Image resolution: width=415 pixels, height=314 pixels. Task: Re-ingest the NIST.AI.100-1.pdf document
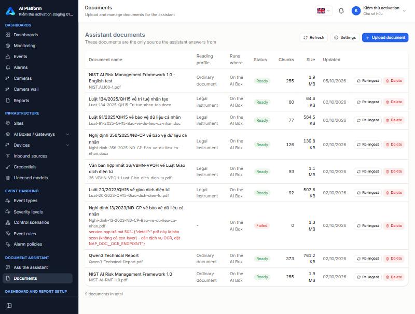368,81
